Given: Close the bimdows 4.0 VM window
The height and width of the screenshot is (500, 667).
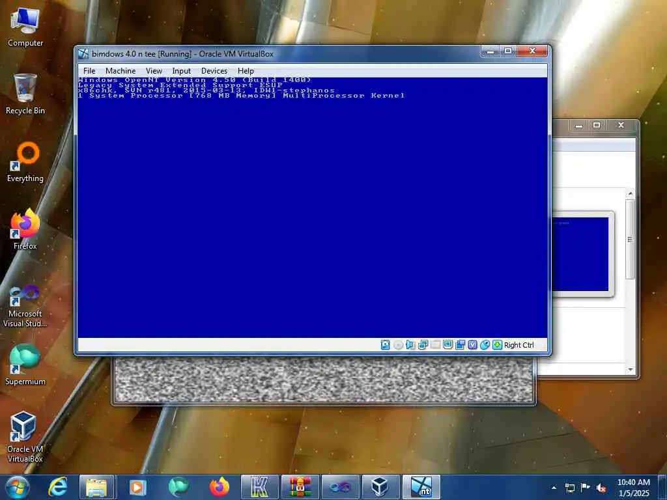Looking at the screenshot, I should pyautogui.click(x=532, y=51).
